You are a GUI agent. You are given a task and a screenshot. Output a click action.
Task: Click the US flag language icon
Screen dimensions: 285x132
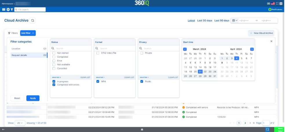[273, 3]
